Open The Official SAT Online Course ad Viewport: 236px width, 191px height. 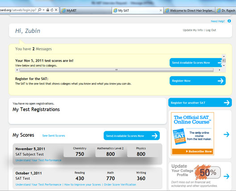click(x=192, y=133)
